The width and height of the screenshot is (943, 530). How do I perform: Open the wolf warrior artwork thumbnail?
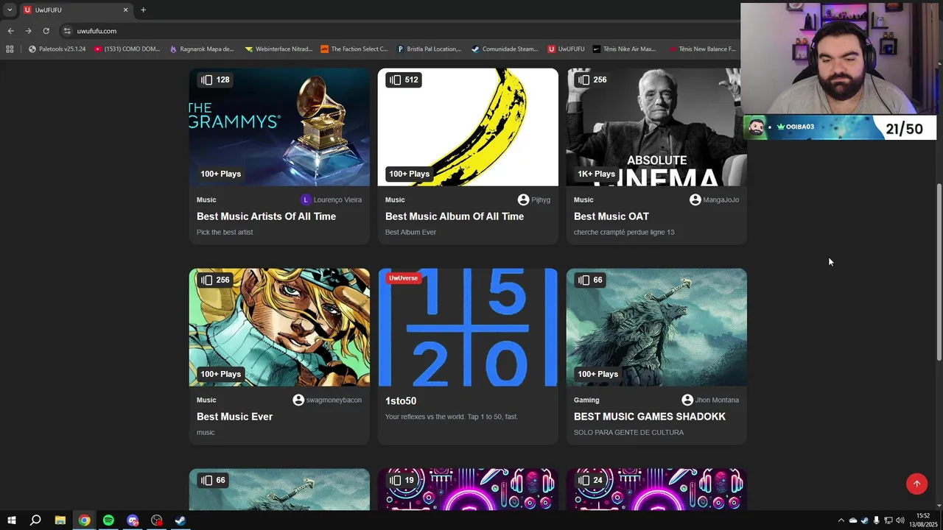656,328
